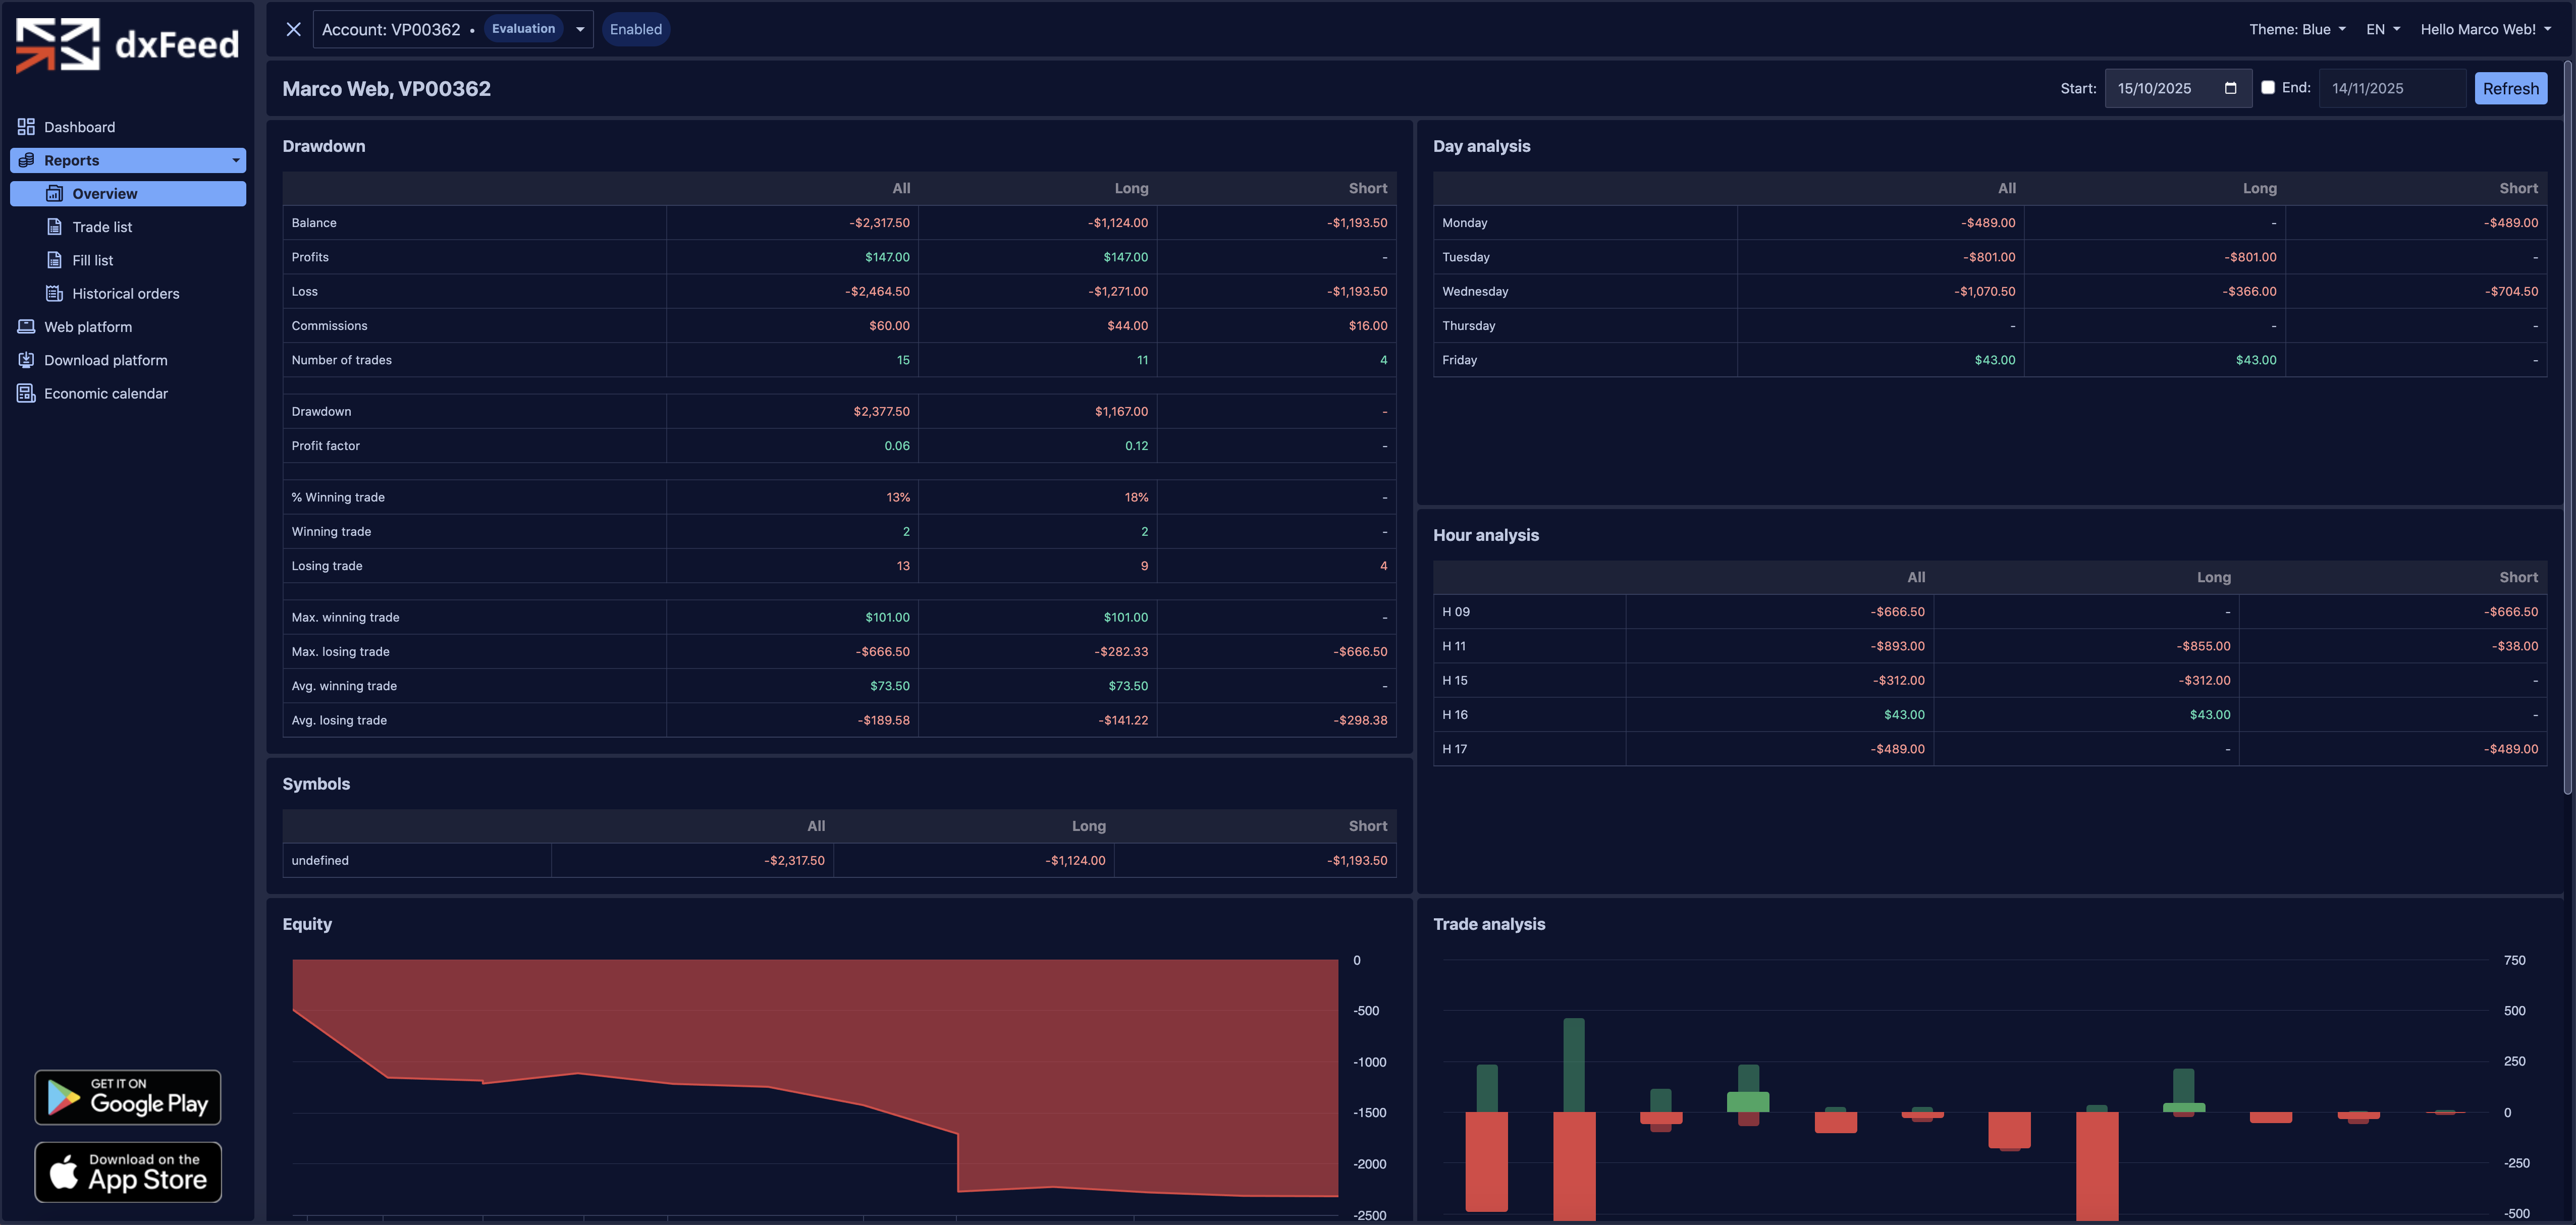Screen dimensions: 2576x1225
Task: Open the Hello Marco Web user menu
Action: (2485, 29)
